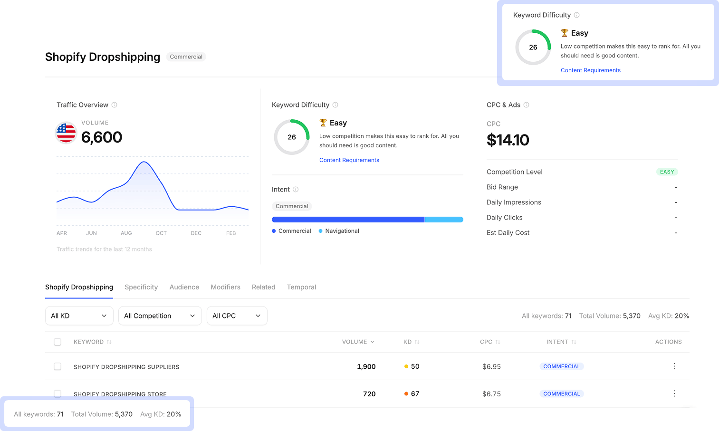Image resolution: width=719 pixels, height=431 pixels.
Task: Check the Shopify Dropshipping Store row checkbox
Action: tap(58, 393)
